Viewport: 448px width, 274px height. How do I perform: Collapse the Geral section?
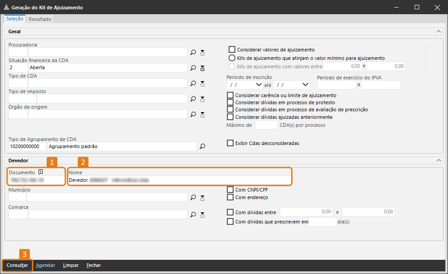(439, 32)
